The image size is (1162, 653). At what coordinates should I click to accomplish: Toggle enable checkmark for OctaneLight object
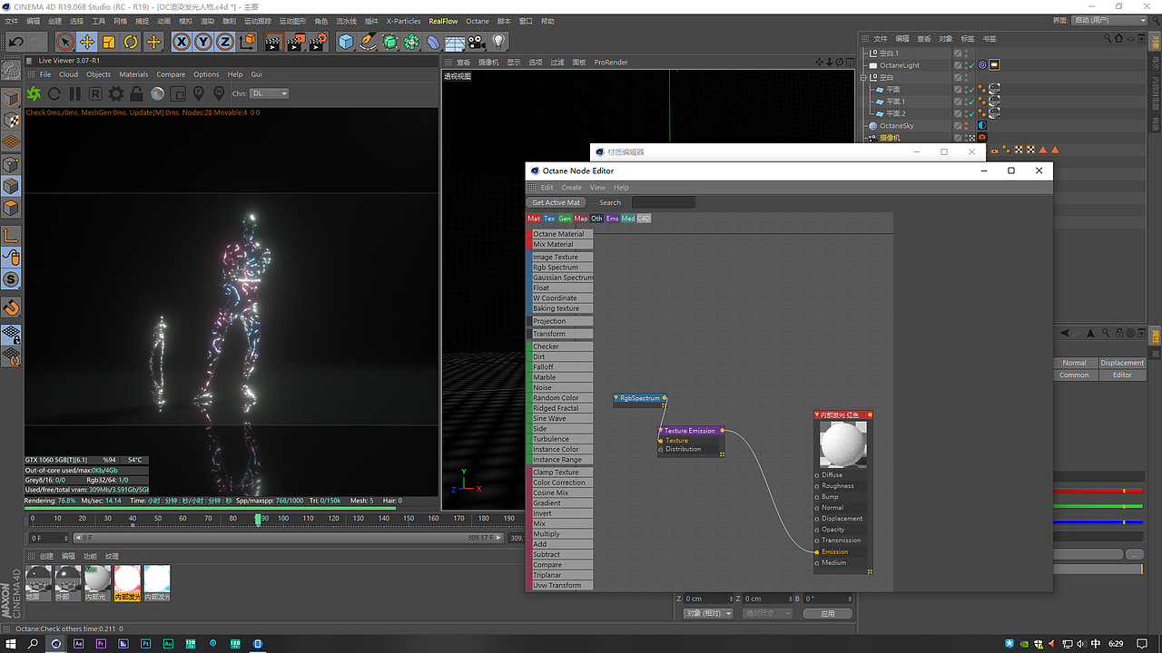pyautogui.click(x=970, y=65)
